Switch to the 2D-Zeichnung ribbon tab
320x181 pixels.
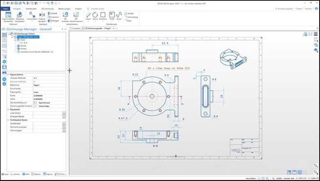[47, 9]
